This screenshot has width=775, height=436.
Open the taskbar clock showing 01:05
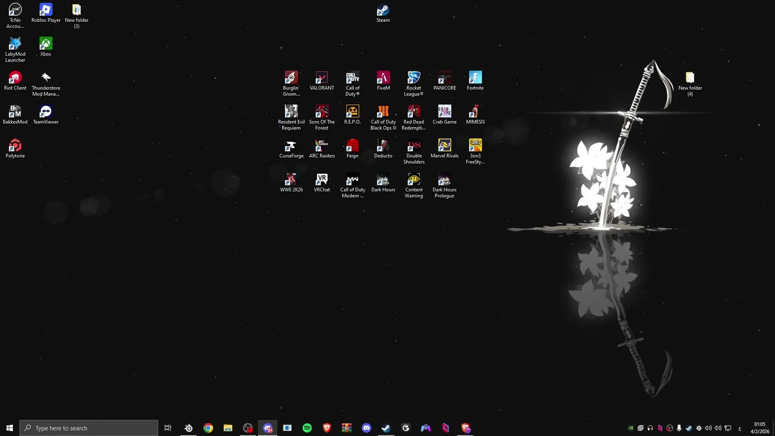(760, 428)
